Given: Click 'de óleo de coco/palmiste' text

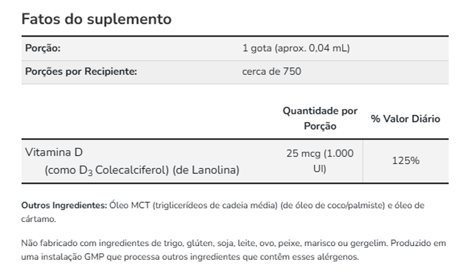Looking at the screenshot, I should pos(333,206).
